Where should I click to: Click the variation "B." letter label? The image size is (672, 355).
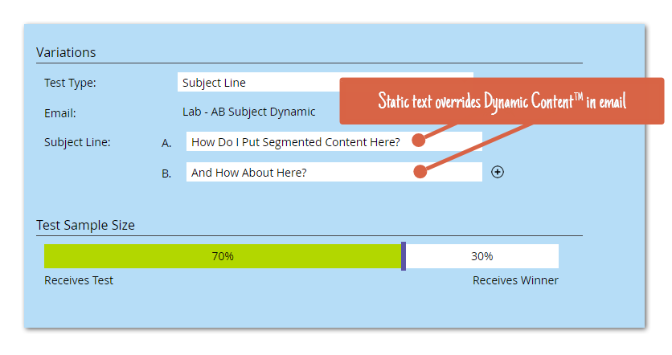coord(166,173)
